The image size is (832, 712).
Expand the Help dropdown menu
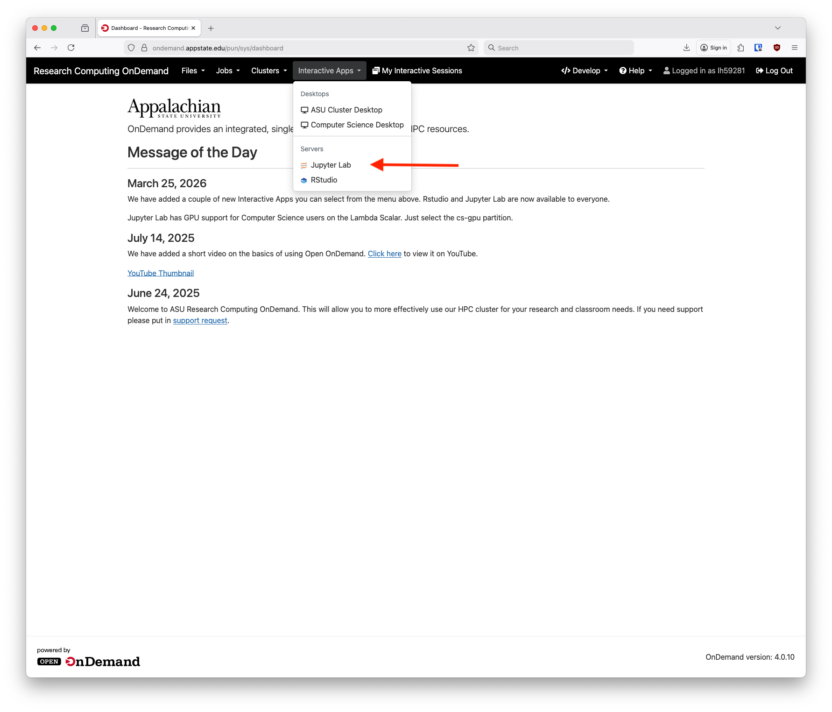[635, 70]
